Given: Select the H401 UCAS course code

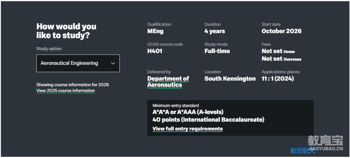Looking at the screenshot, I should pyautogui.click(x=155, y=51).
